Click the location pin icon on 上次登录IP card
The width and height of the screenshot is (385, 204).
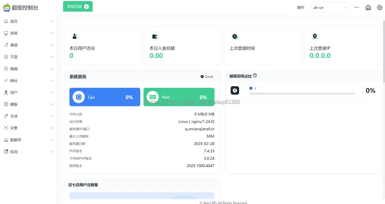[x=315, y=37]
